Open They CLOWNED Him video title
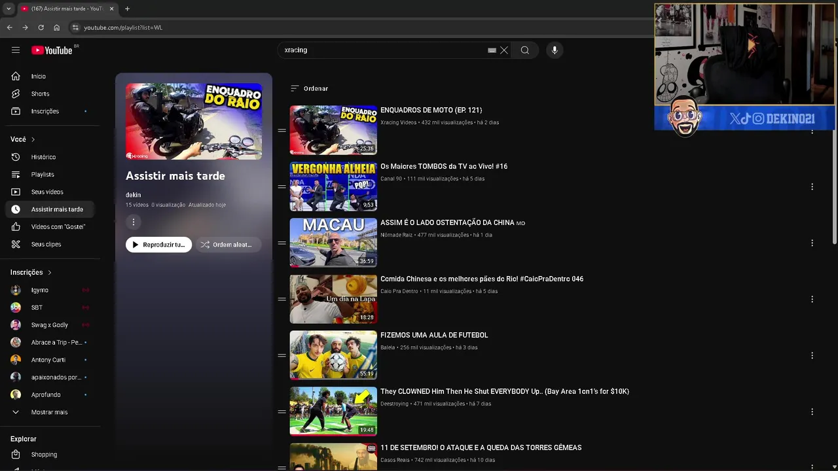Viewport: 838px width, 471px height. tap(505, 392)
